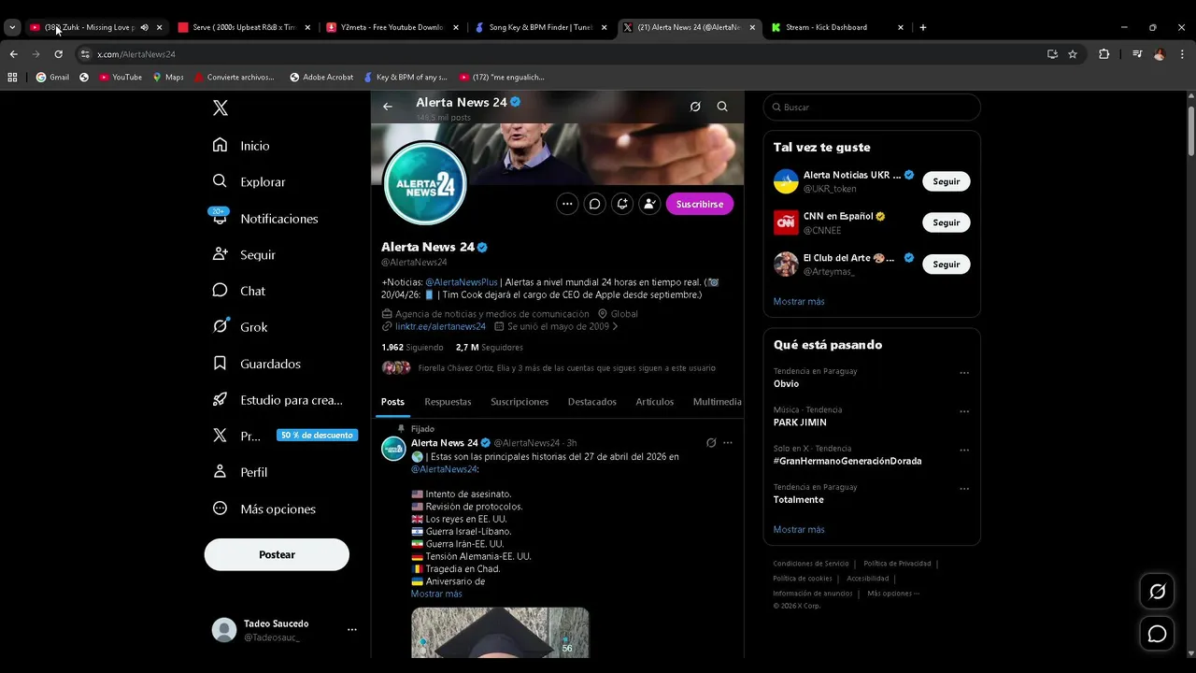Expand 'Más opciones' footer link
The height and width of the screenshot is (673, 1196).
pos(893,594)
